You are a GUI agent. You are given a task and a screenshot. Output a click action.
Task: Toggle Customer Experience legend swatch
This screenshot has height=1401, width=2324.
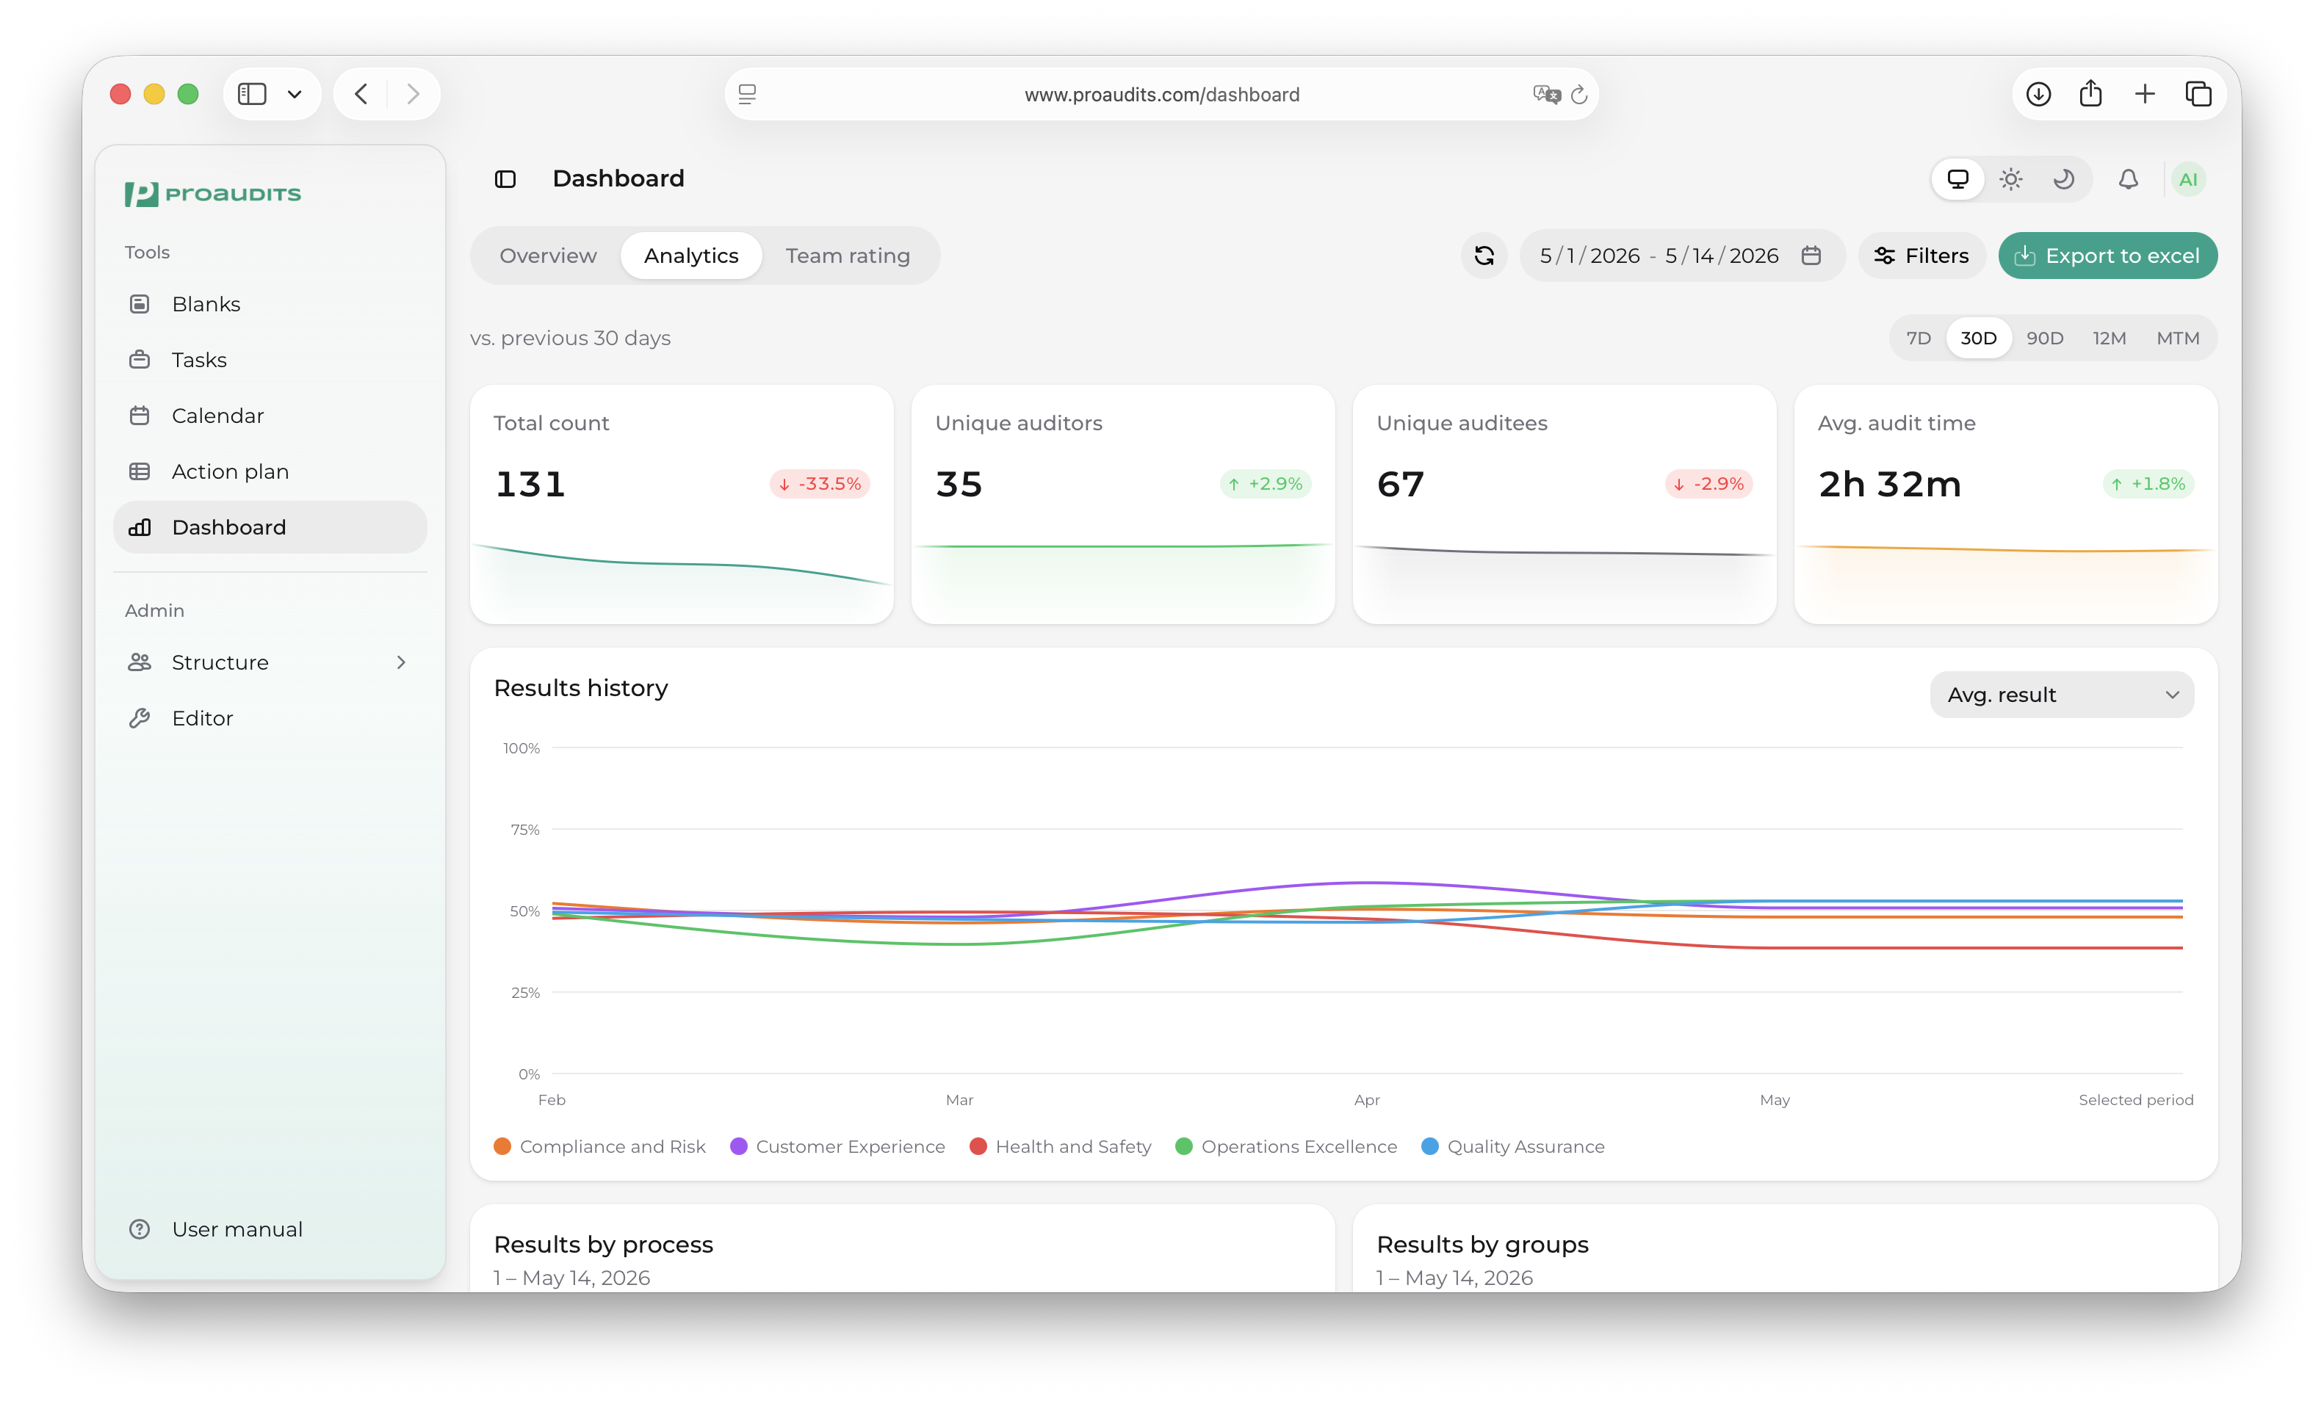(738, 1146)
